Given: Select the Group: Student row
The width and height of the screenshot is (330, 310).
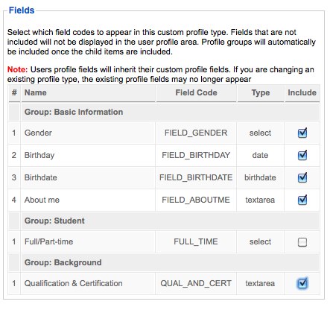Looking at the screenshot, I should click(164, 221).
